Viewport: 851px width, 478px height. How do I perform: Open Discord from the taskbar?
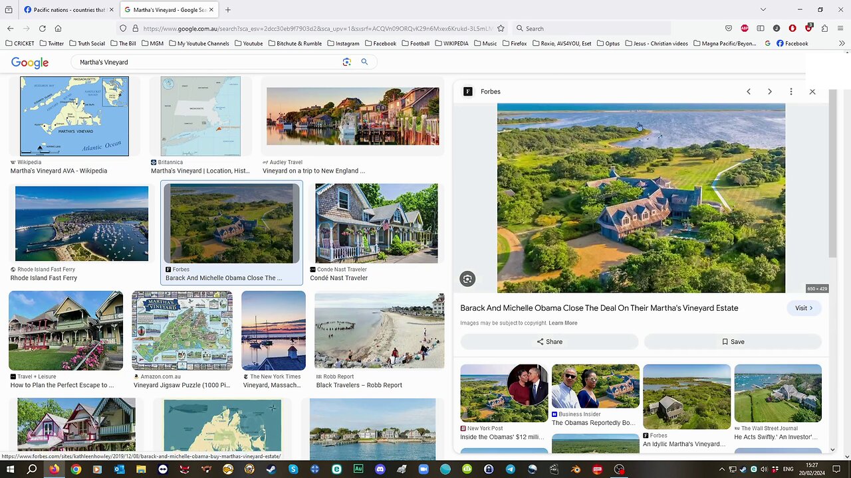point(380,469)
